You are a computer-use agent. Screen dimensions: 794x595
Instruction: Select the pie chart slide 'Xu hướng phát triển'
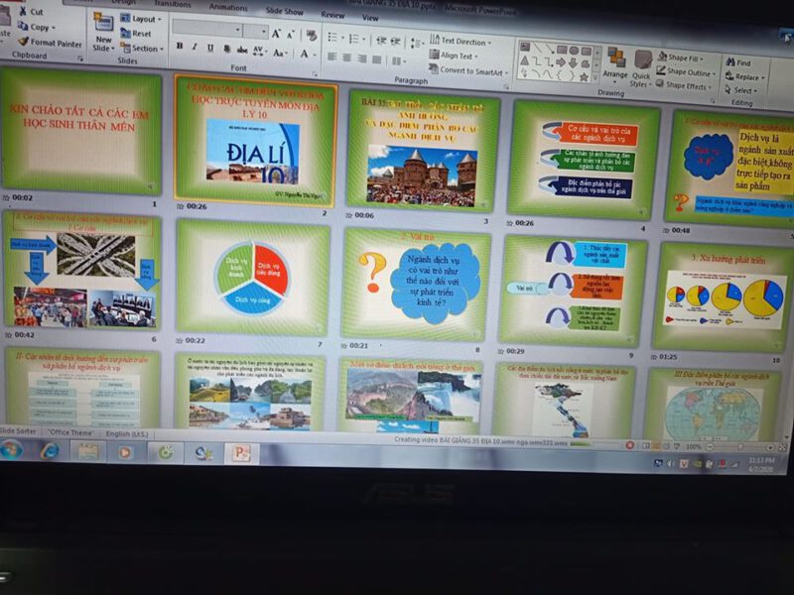pyautogui.click(x=723, y=295)
